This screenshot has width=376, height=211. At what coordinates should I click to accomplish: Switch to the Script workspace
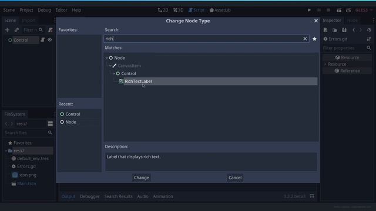(x=196, y=10)
